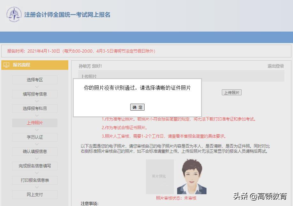Open the 完成报名信息填写 step
Viewport: 293px width, 206px height.
(35, 166)
